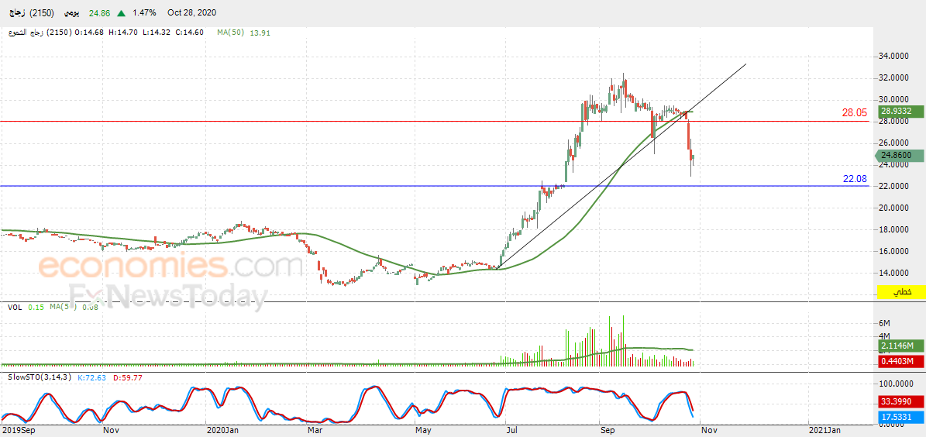Image resolution: width=926 pixels, height=437 pixels.
Task: Click the red 0.4403M volume tag
Action: coord(900,362)
